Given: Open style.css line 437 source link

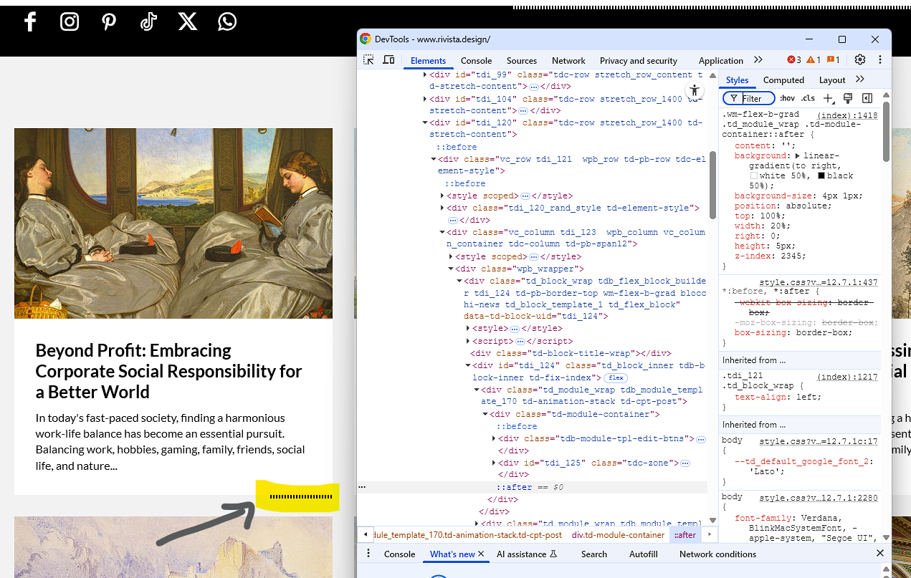Looking at the screenshot, I should click(x=819, y=282).
